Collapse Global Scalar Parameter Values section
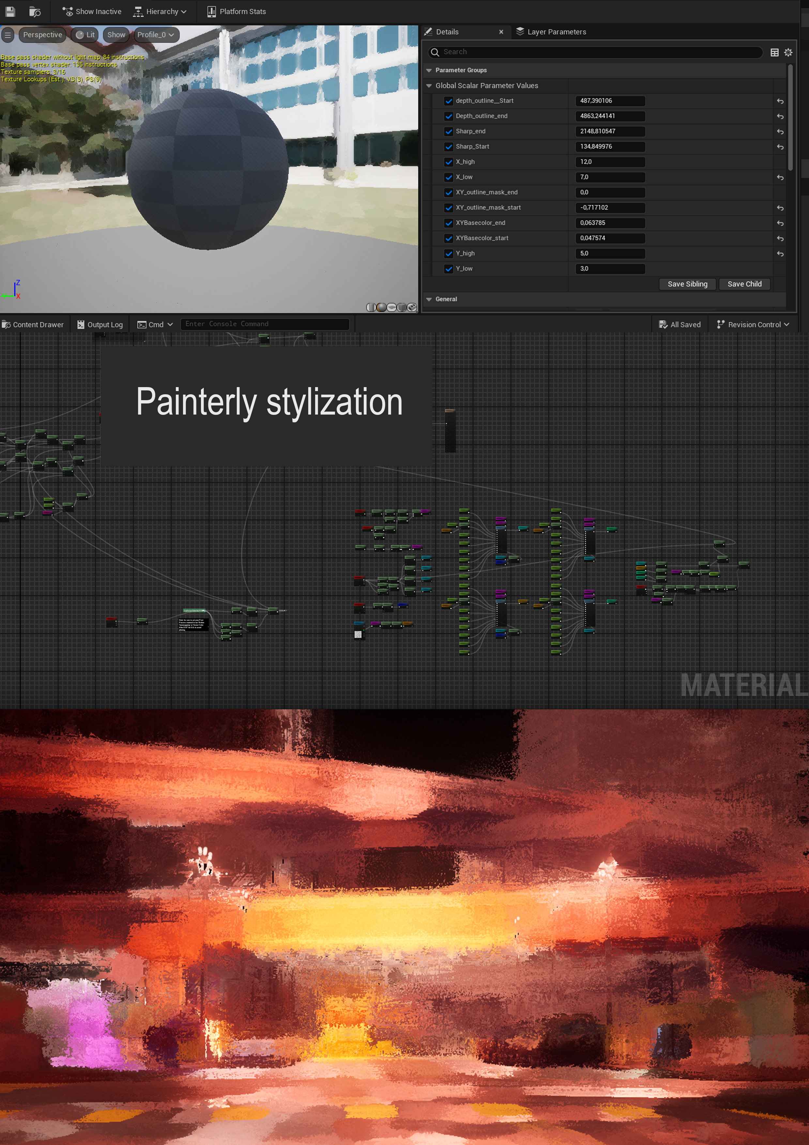 [429, 86]
